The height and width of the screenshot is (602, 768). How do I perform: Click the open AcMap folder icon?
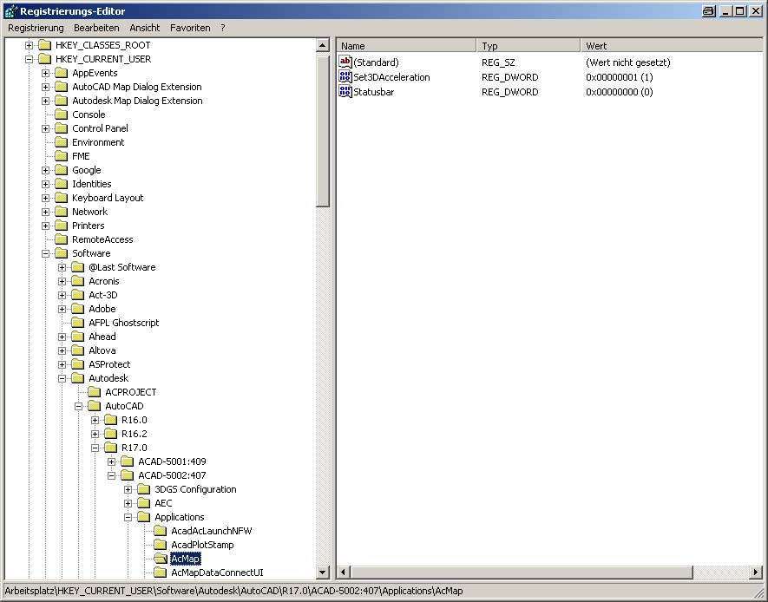tap(161, 559)
